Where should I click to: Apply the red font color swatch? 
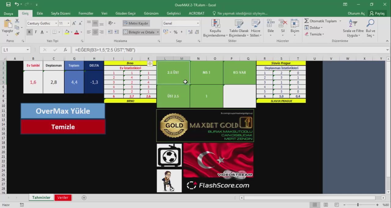77,32
